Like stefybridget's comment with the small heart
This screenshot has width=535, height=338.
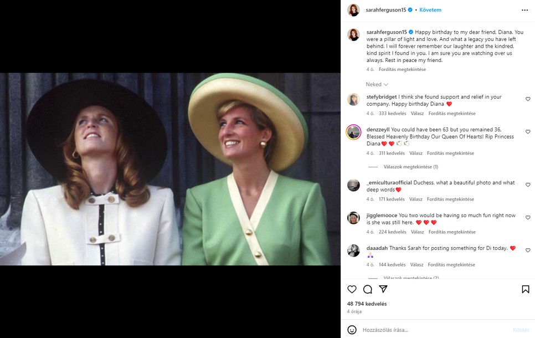(x=527, y=98)
